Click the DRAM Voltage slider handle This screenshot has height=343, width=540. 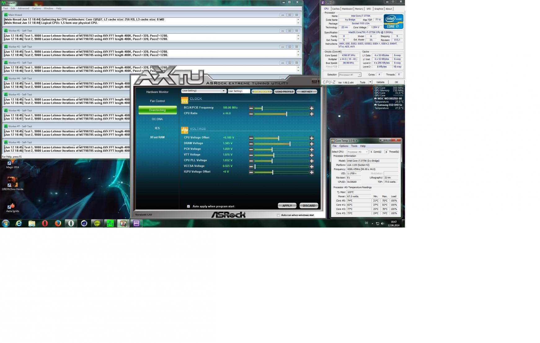pos(290,144)
